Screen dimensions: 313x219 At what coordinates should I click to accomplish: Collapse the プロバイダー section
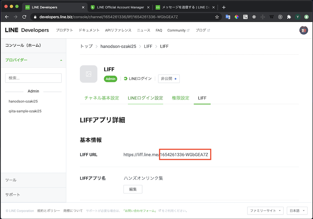[x=33, y=60]
